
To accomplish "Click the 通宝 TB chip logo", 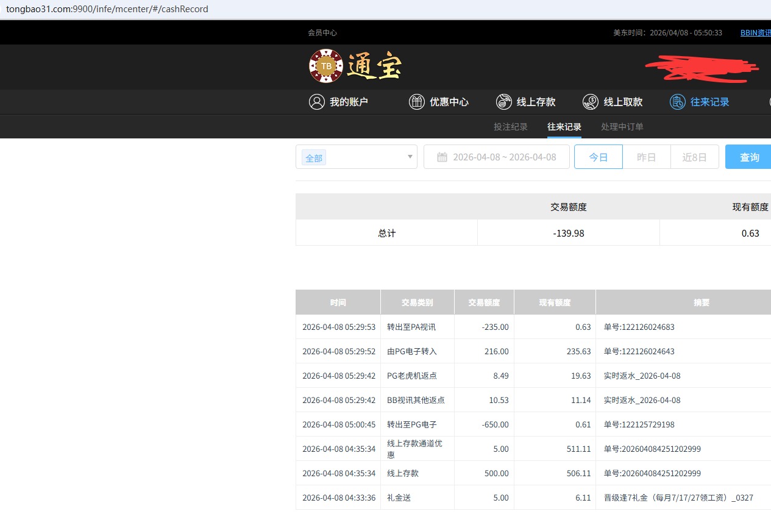I will (x=326, y=66).
